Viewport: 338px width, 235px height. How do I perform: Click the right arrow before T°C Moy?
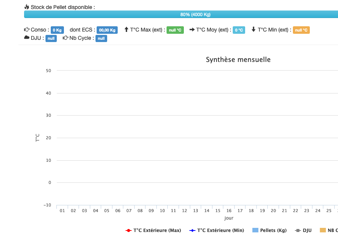point(192,30)
